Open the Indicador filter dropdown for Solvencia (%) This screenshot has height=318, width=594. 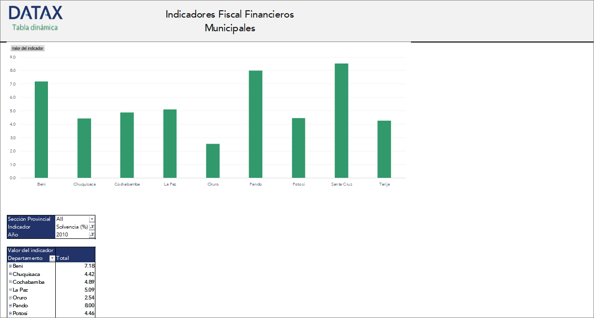coord(91,227)
